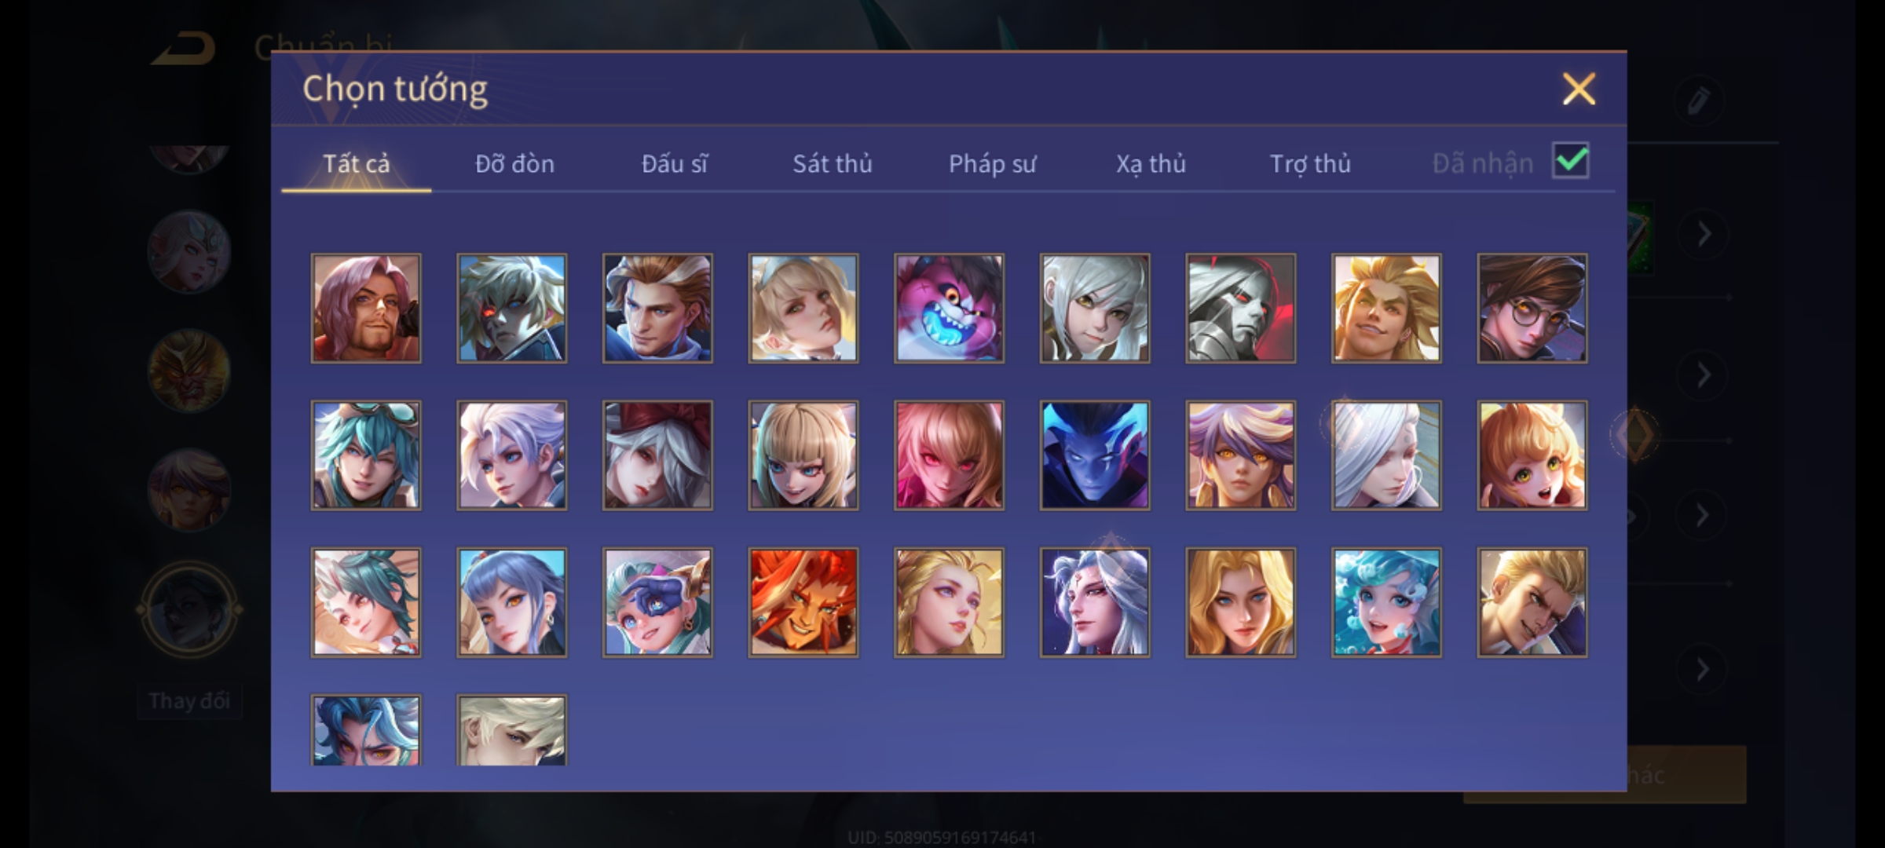Pick the teal-haired hero wearing goggles
1885x848 pixels.
pos(366,455)
